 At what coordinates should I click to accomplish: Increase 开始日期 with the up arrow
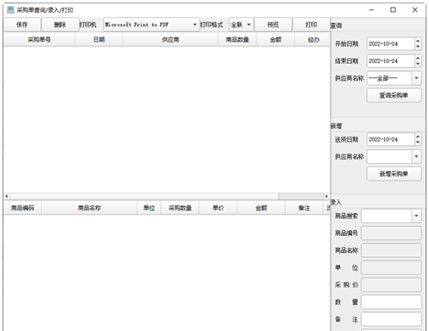[x=418, y=41]
